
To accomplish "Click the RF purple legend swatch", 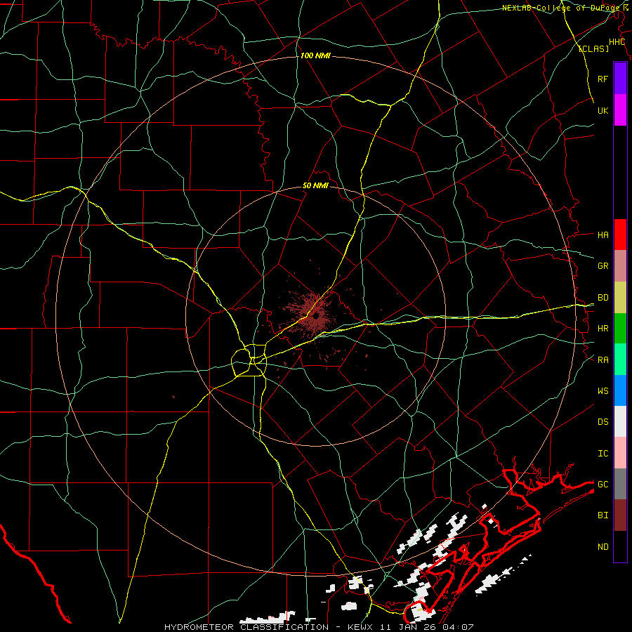I will (x=620, y=79).
